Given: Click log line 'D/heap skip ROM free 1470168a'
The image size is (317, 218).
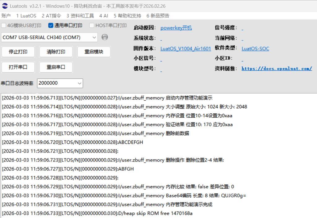Looking at the screenshot, I should point(97,213).
